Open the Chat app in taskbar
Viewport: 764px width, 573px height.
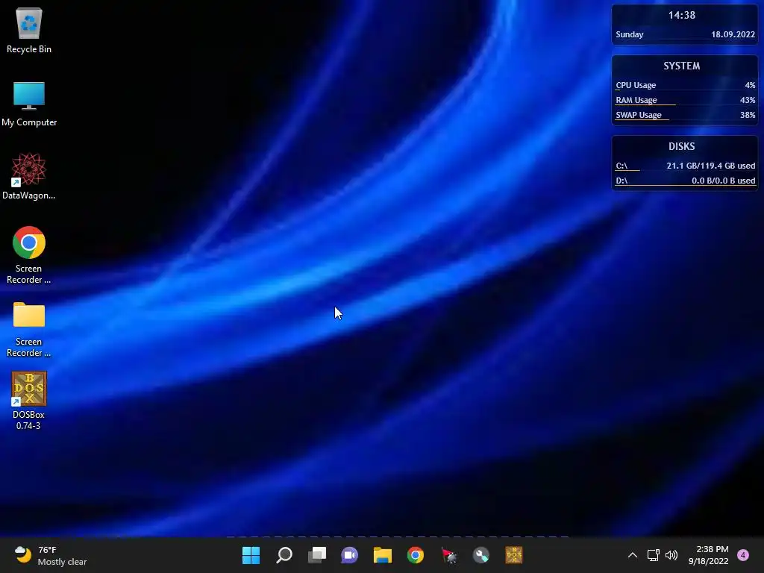click(349, 555)
